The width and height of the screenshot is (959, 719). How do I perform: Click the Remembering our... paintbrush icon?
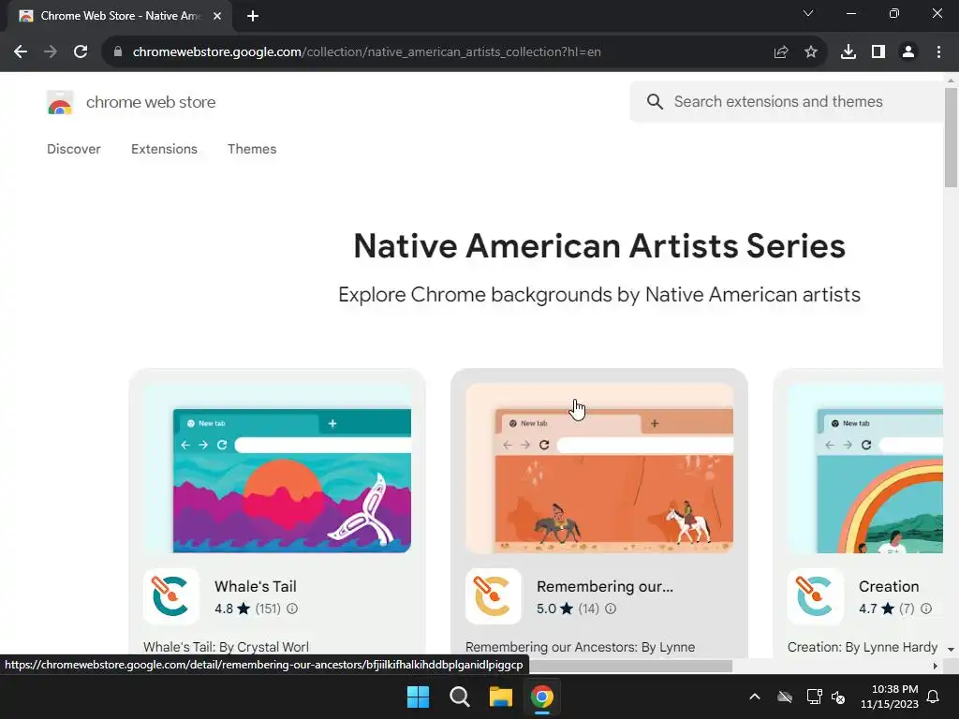[494, 596]
